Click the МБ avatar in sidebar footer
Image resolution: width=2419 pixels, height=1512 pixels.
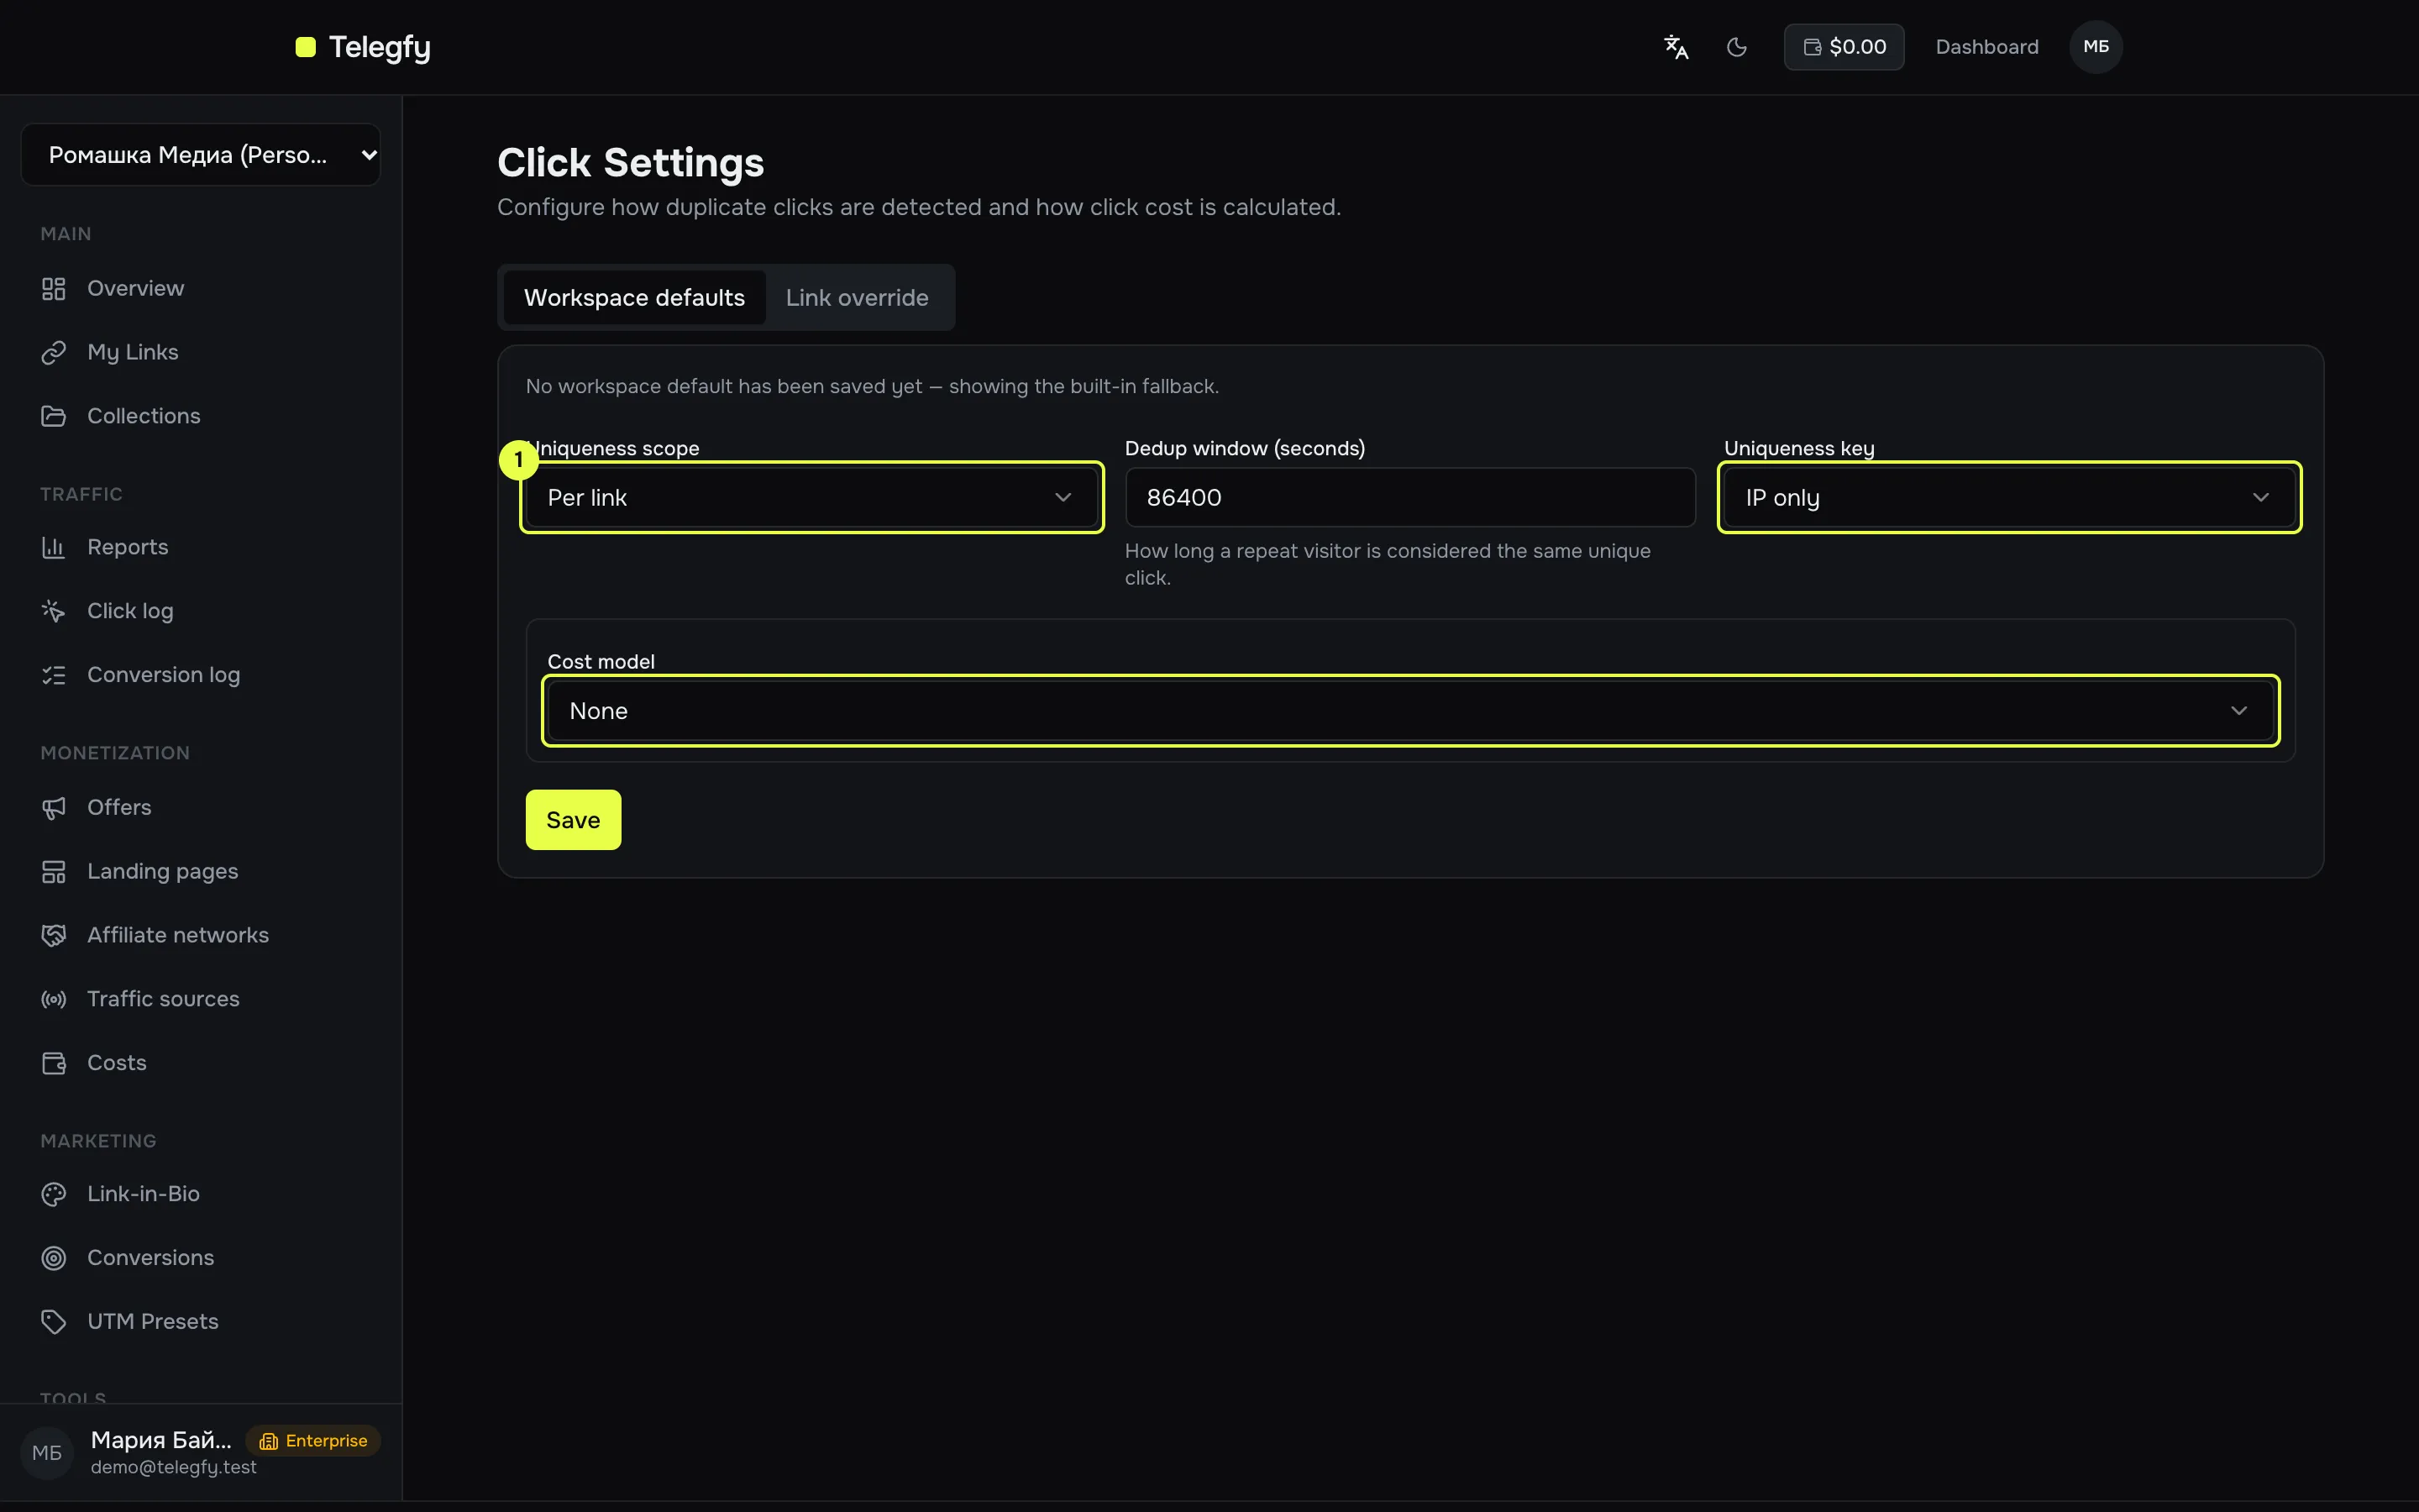pyautogui.click(x=47, y=1453)
